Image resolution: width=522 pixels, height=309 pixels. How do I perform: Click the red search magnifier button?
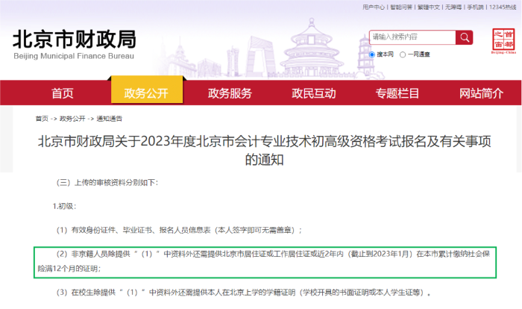[464, 37]
